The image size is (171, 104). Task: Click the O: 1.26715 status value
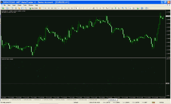click(107, 102)
